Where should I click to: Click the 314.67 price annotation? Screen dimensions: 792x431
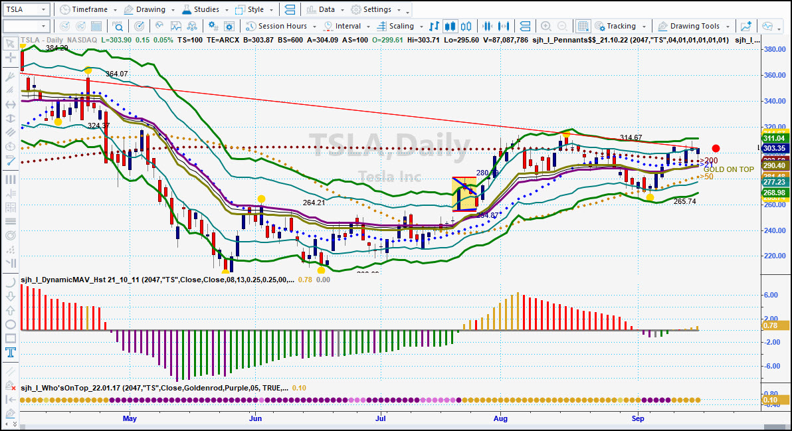[x=631, y=137]
